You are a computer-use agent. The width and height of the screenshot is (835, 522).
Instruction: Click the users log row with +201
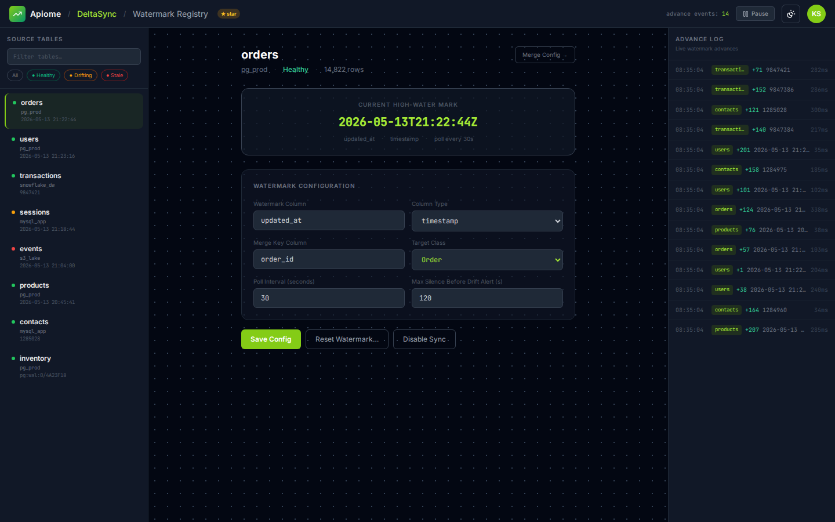752,150
